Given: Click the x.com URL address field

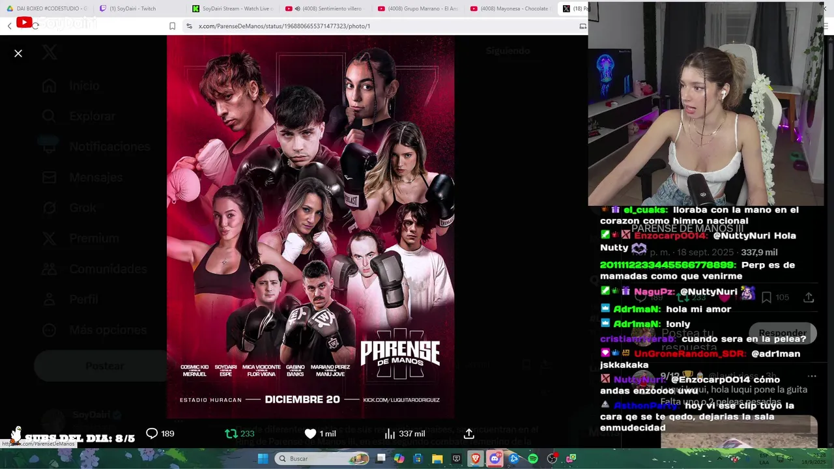Looking at the screenshot, I should (x=284, y=26).
